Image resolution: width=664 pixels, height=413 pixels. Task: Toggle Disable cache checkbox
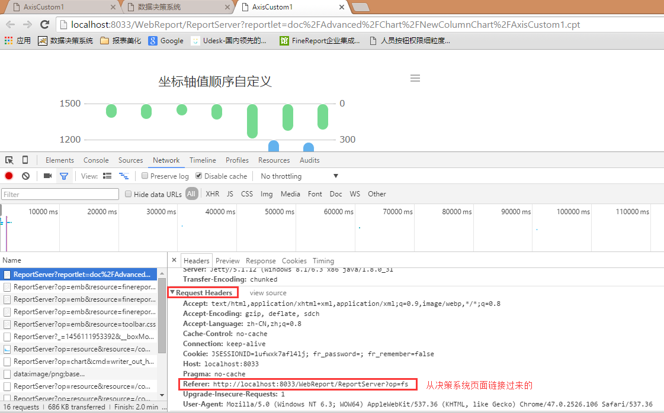198,176
